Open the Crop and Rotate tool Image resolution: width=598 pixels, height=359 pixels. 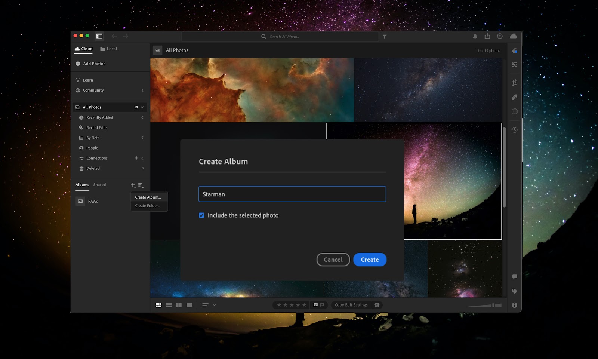(x=515, y=83)
